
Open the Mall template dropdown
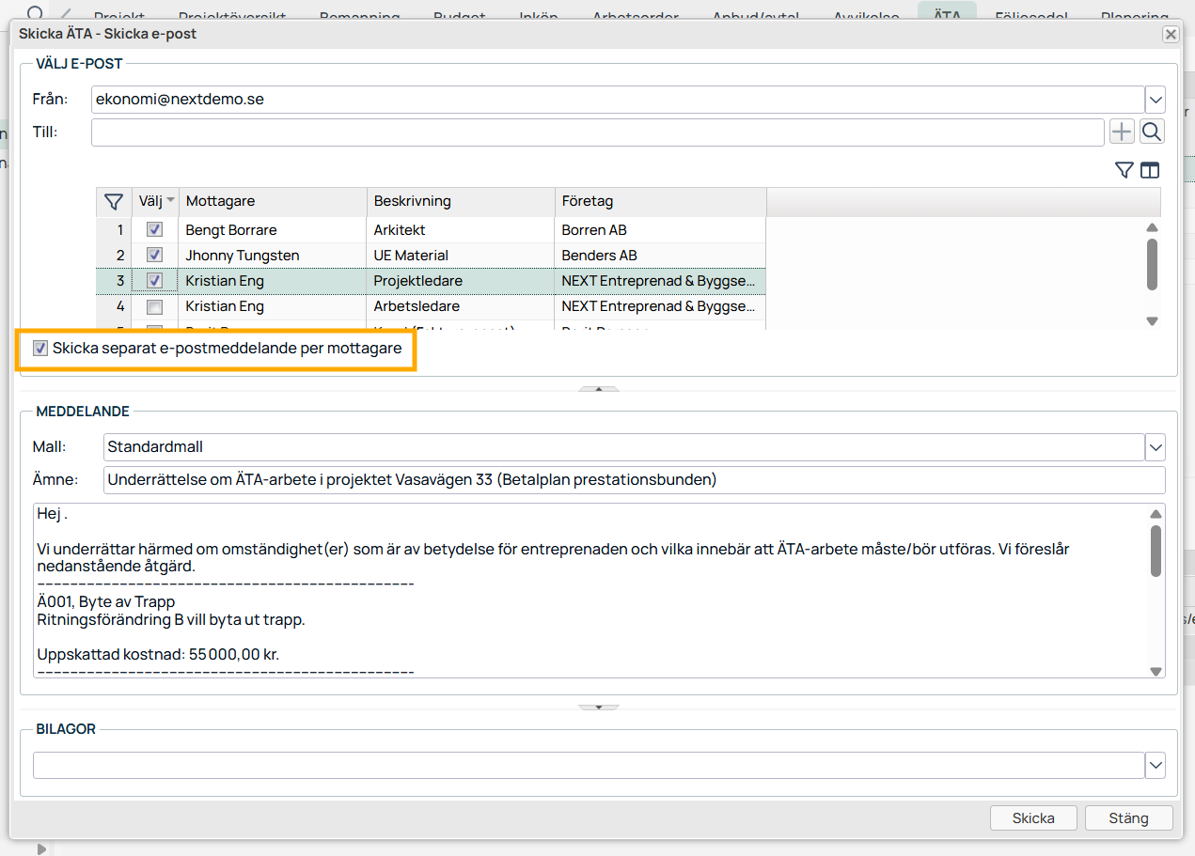click(x=1156, y=446)
